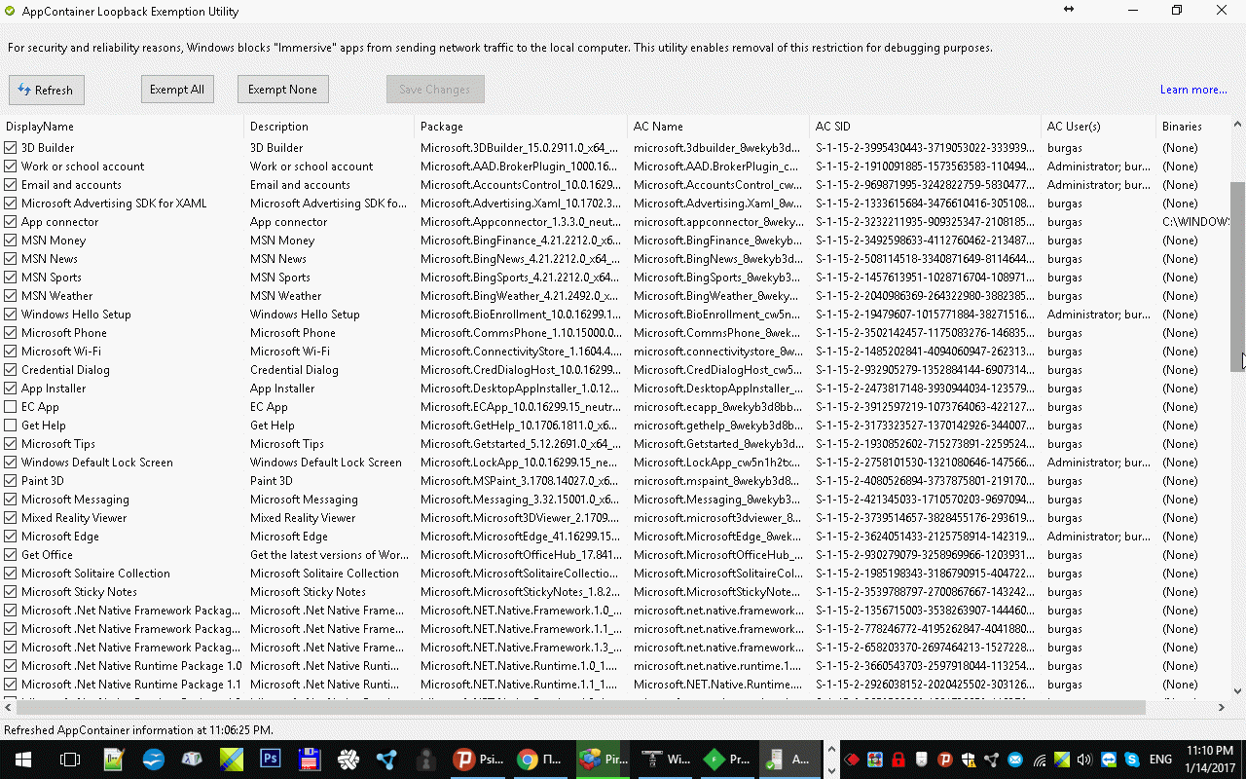The height and width of the screenshot is (779, 1246).
Task: Sort by the Binaries column header
Action: [1193, 127]
